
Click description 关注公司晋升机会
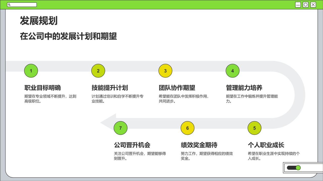(x=140, y=156)
